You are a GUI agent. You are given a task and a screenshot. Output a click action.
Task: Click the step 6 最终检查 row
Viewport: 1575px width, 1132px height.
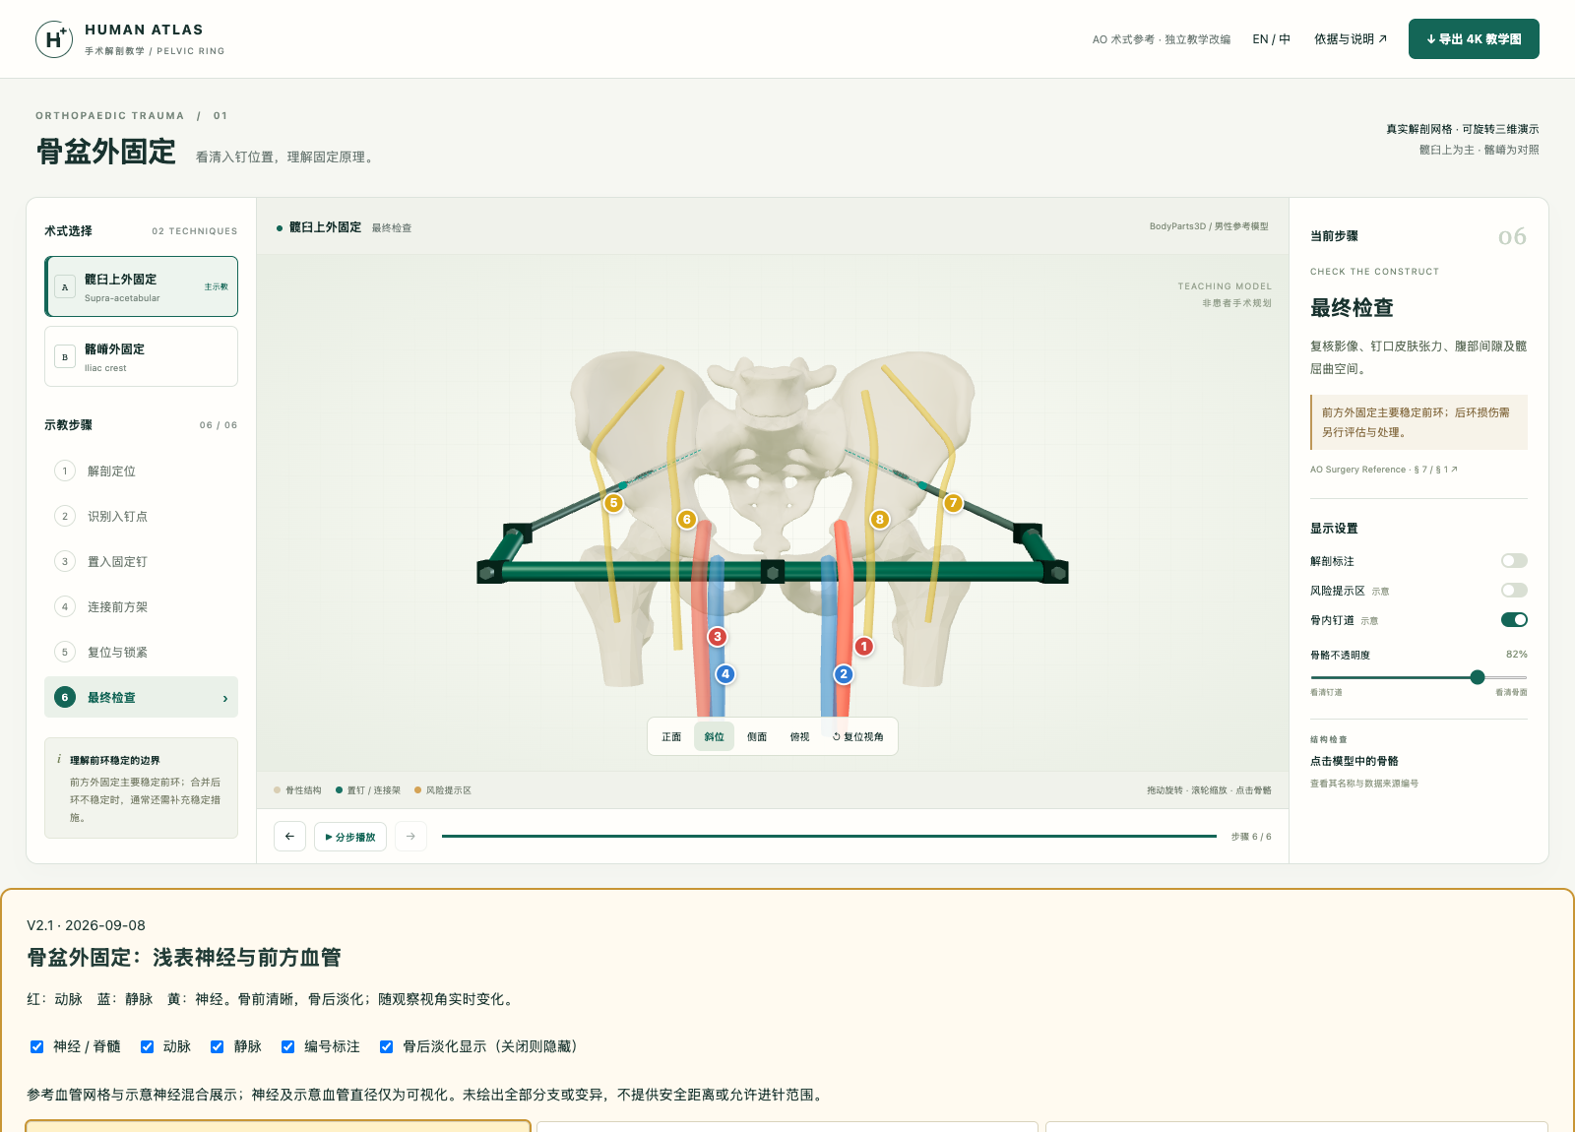point(141,697)
